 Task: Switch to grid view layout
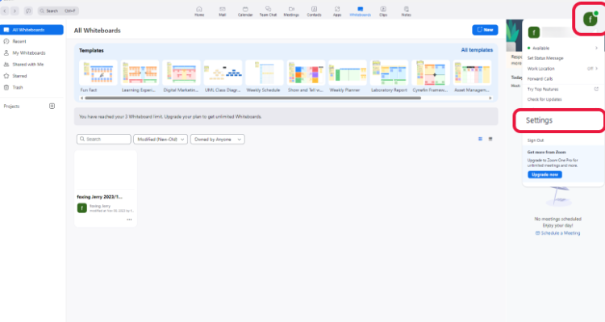pyautogui.click(x=481, y=139)
